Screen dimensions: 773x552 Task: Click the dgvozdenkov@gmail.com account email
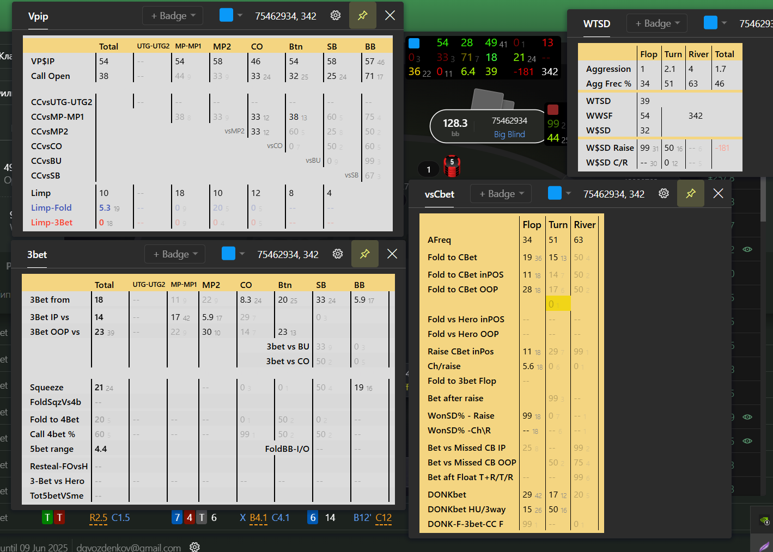(129, 548)
